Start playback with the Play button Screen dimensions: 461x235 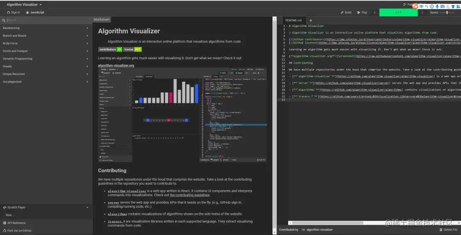(x=362, y=12)
